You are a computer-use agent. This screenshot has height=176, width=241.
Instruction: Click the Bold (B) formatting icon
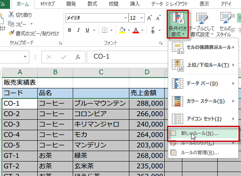tap(69, 31)
